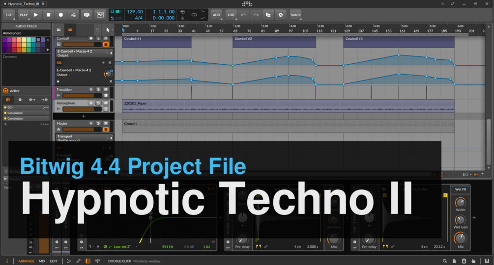
Task: Open the mixer panel icon in the footer
Action: click(98, 261)
